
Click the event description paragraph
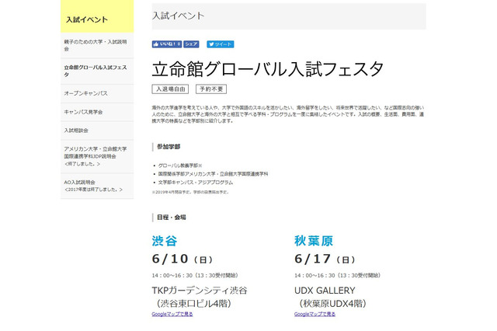click(x=288, y=114)
